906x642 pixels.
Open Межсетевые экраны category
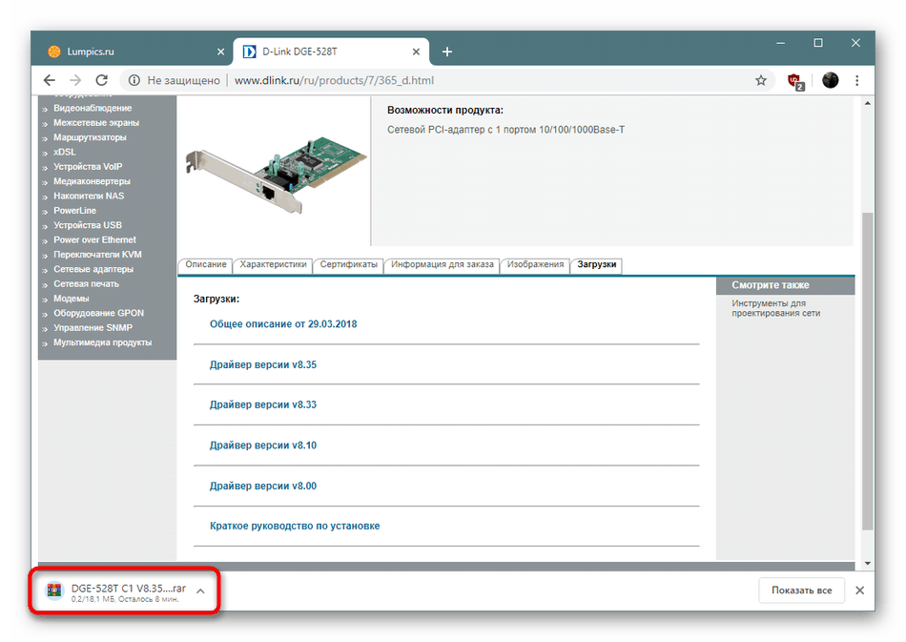[96, 122]
